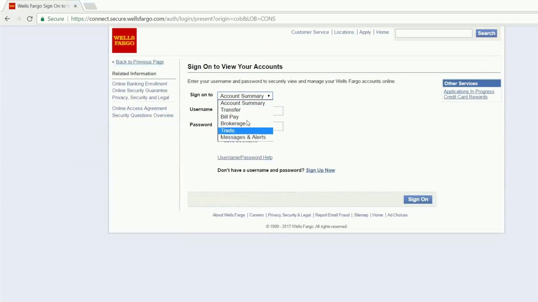Click the Secure padlock icon
The image size is (538, 302).
(42, 18)
